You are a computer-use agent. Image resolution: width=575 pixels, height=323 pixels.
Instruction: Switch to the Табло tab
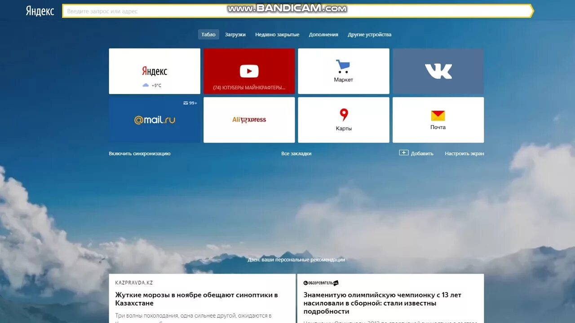coord(208,35)
